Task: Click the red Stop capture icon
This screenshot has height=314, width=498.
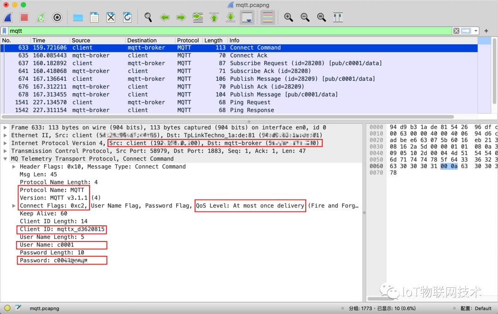Action: tap(24, 18)
